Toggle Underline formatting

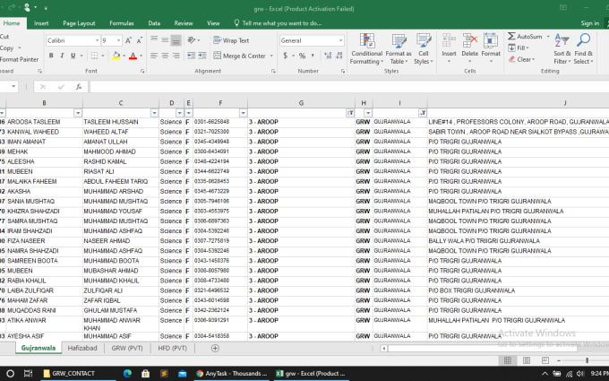(73, 56)
